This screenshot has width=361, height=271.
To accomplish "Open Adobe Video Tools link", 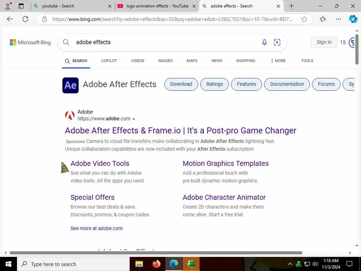I will (100, 163).
